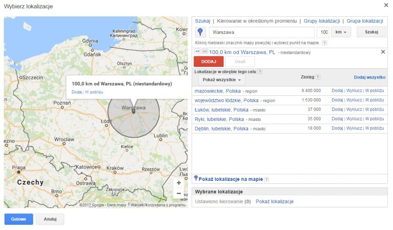393x230 pixels.
Task: Switch to the Szukaj tab
Action: [202, 21]
